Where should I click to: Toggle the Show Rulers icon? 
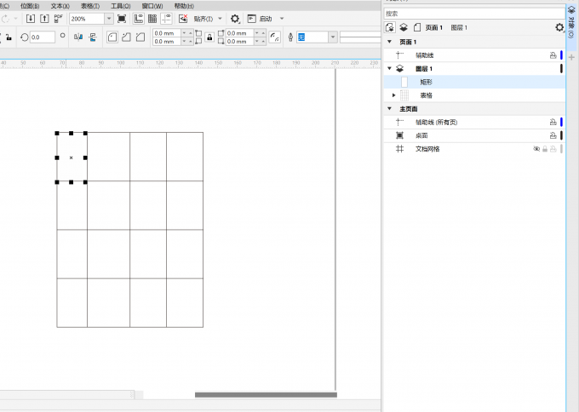tap(139, 19)
